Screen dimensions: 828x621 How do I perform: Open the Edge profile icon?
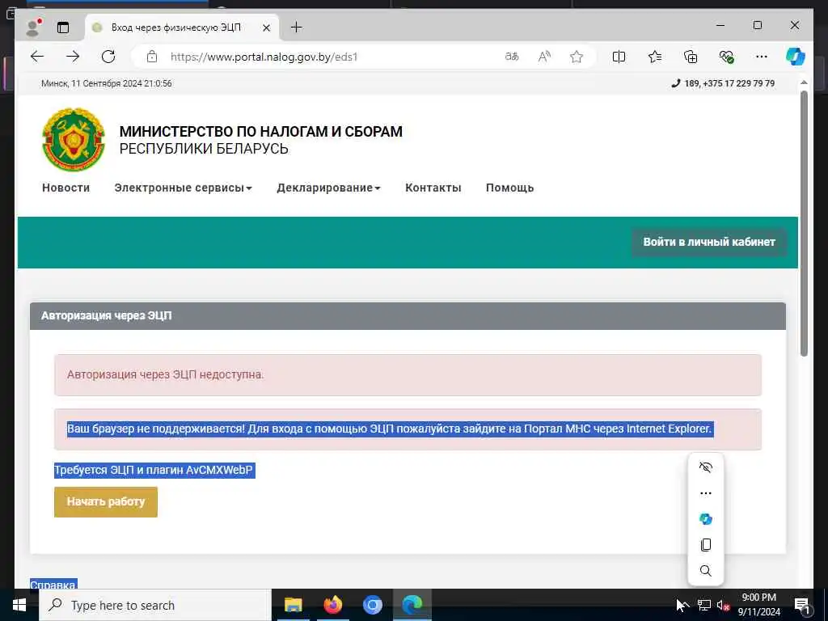click(x=33, y=27)
